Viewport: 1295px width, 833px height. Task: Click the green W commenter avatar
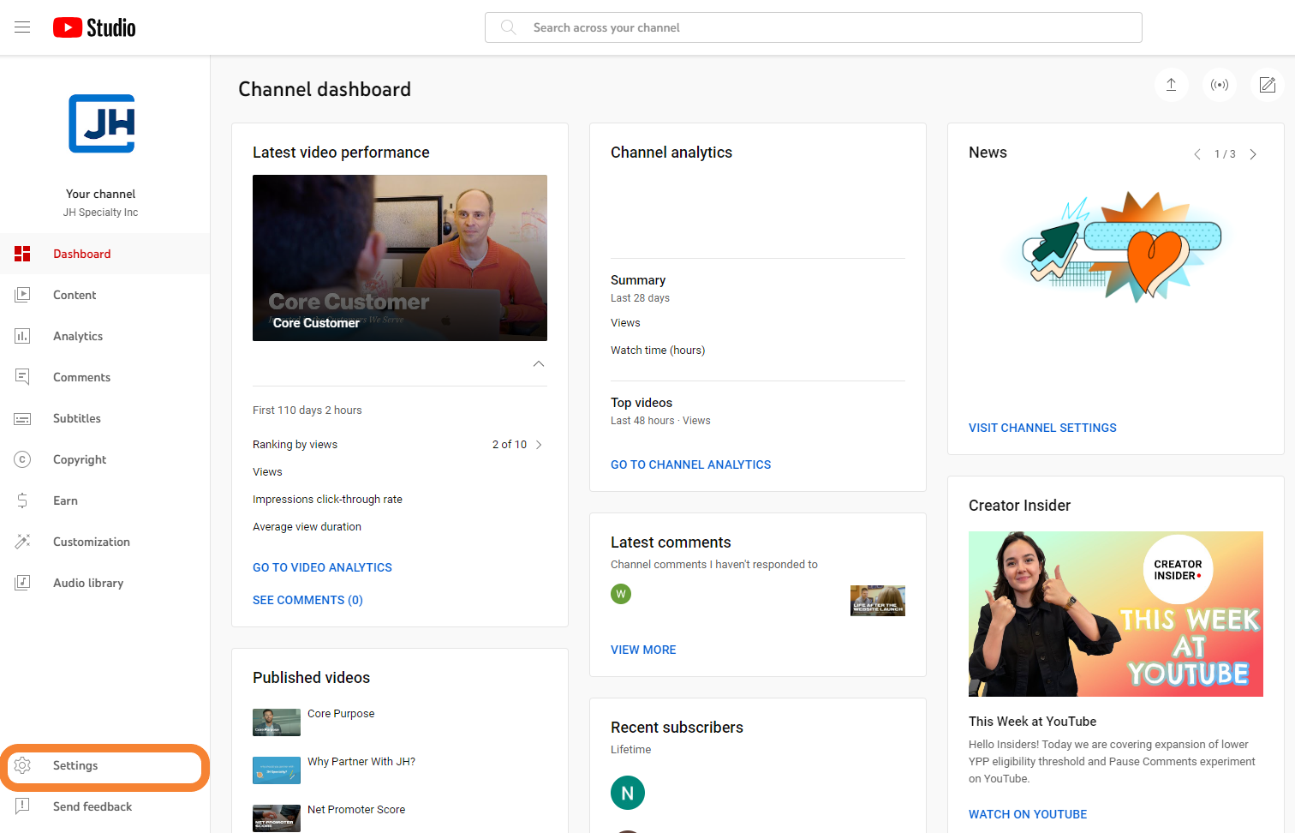621,594
